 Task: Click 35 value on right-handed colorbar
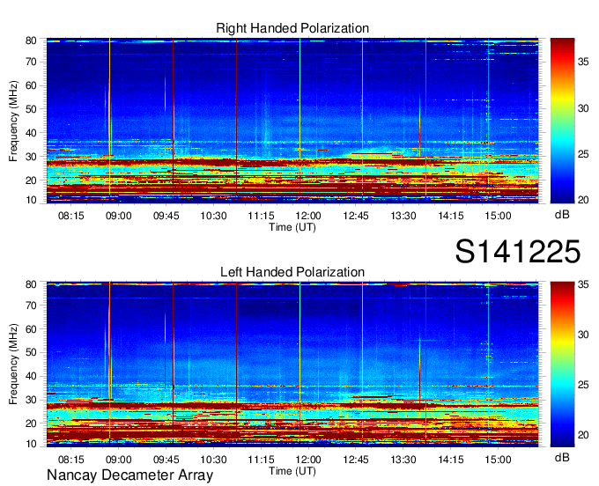[x=583, y=62]
